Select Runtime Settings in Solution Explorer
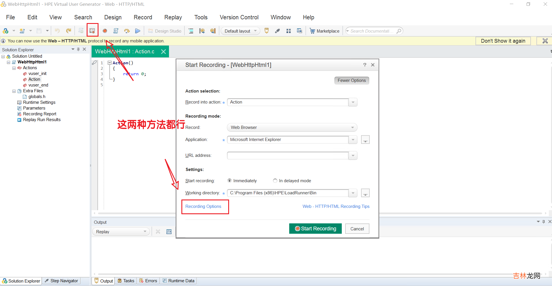This screenshot has width=552, height=286. point(39,102)
